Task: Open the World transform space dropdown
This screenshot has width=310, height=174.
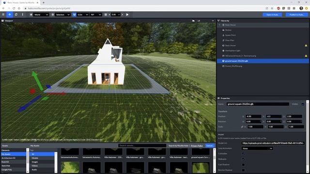Action: [41, 14]
